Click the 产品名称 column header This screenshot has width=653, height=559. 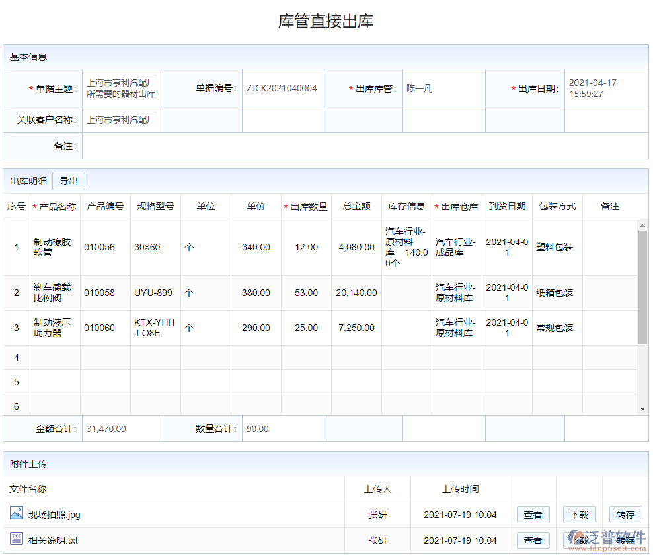pyautogui.click(x=56, y=206)
